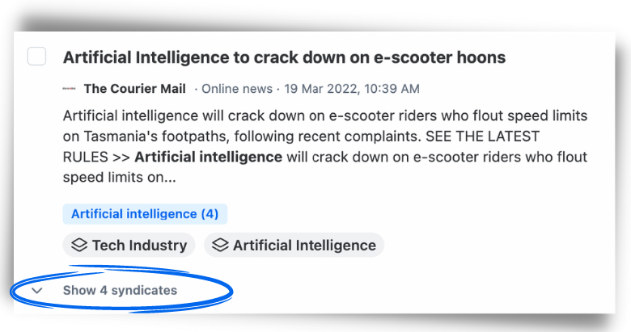Click the (4) match count in keyword tag
The width and height of the screenshot is (631, 332).
tap(210, 214)
